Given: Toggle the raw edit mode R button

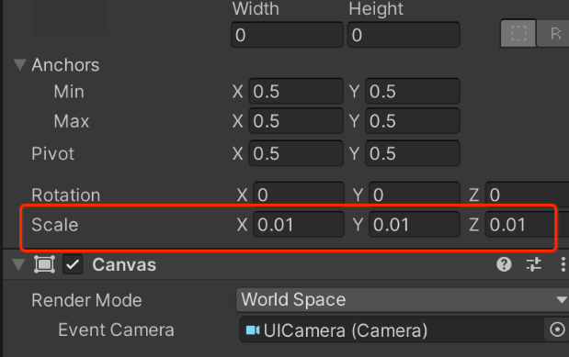Looking at the screenshot, I should click(553, 34).
